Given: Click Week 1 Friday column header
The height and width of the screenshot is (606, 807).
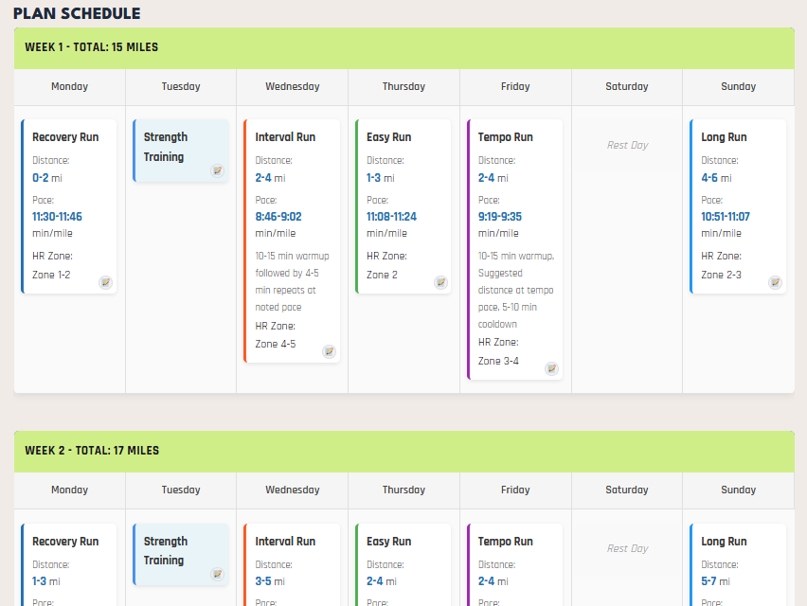Looking at the screenshot, I should pyautogui.click(x=515, y=86).
